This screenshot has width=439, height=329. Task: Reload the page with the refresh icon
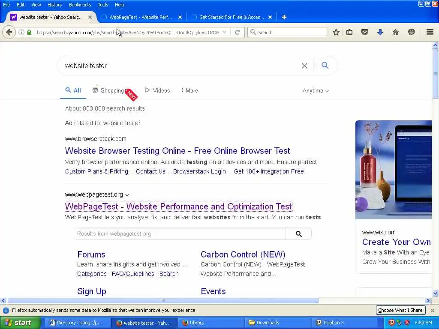[237, 32]
